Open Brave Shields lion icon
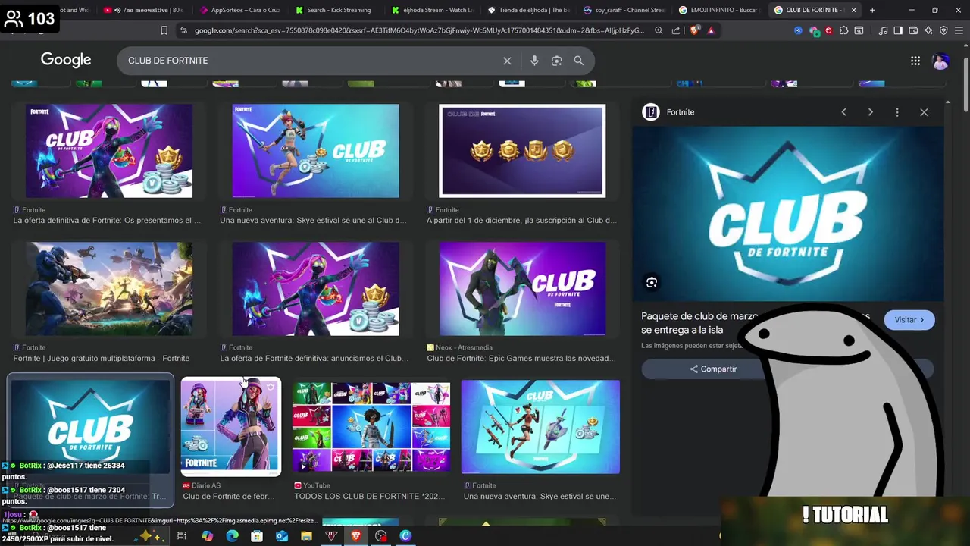The height and width of the screenshot is (546, 970). point(695,30)
